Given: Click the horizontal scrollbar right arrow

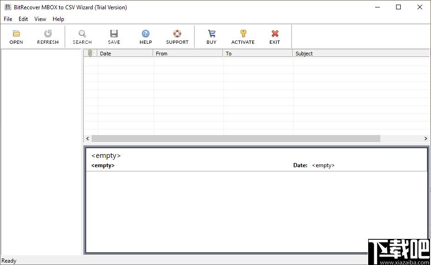Looking at the screenshot, I should 425,138.
